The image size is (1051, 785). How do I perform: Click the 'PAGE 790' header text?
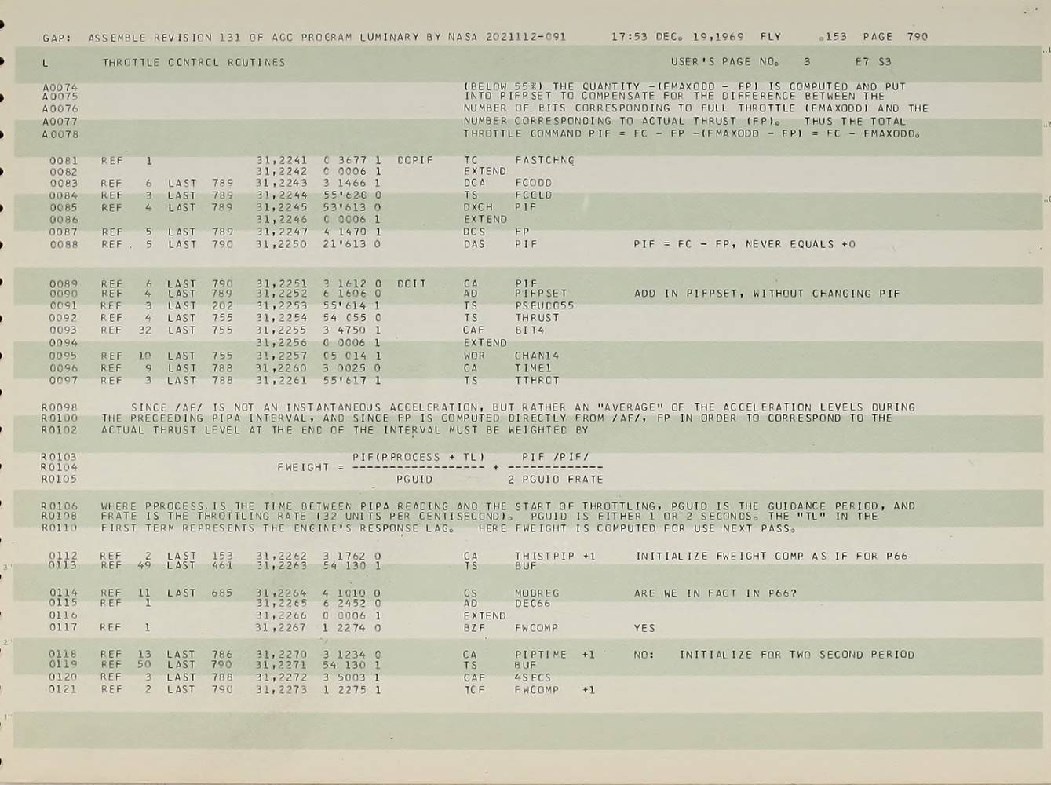895,36
